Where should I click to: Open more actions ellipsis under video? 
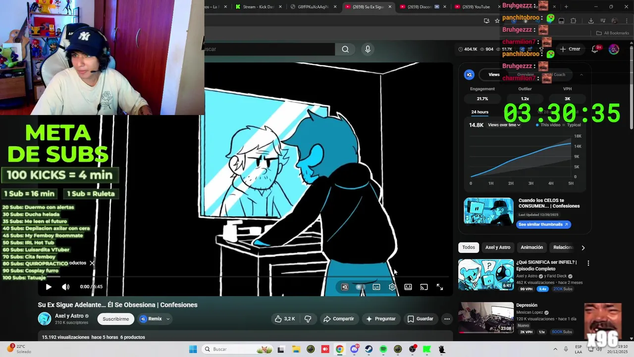pyautogui.click(x=447, y=319)
